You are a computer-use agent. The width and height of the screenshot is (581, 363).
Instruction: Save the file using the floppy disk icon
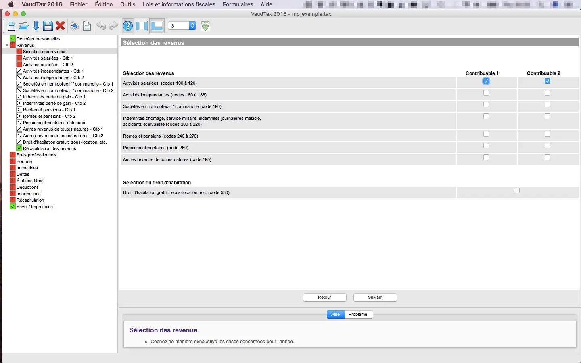coord(48,26)
